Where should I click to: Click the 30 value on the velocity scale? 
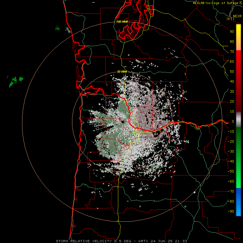232,92
